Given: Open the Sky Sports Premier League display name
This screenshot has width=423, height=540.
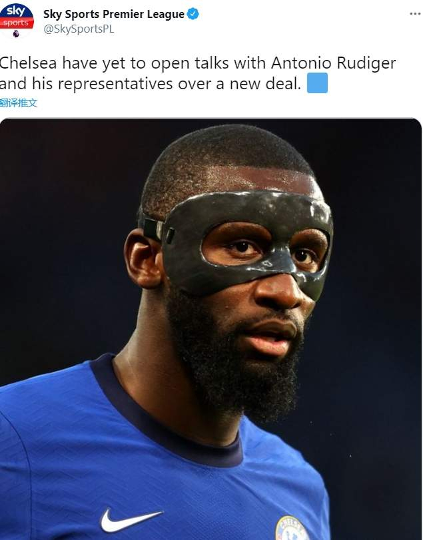Looking at the screenshot, I should 114,14.
